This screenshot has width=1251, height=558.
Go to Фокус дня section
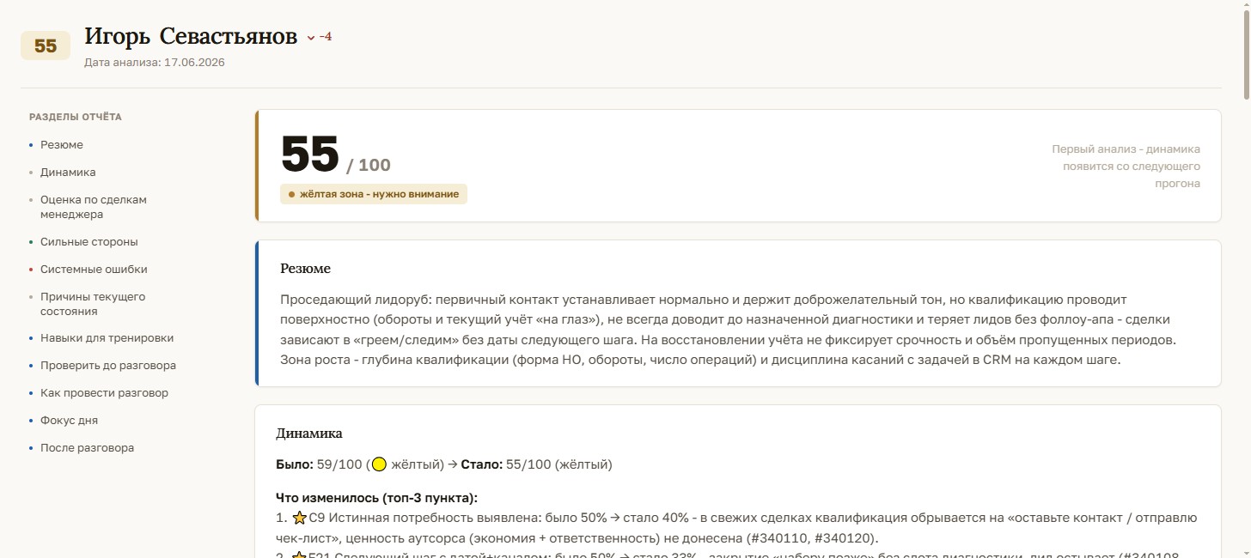coord(69,421)
